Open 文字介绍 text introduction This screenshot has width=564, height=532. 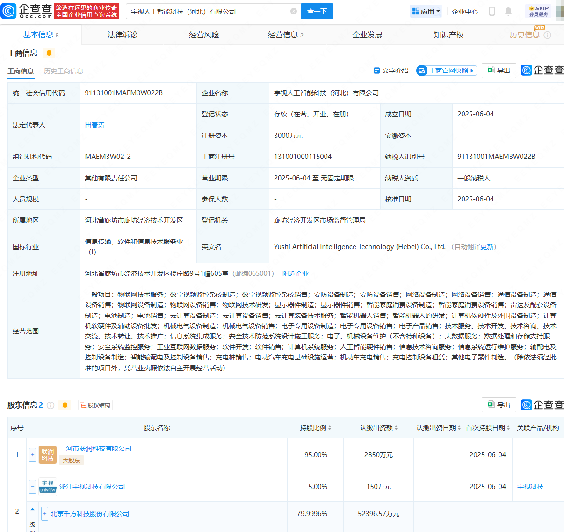[x=391, y=71]
